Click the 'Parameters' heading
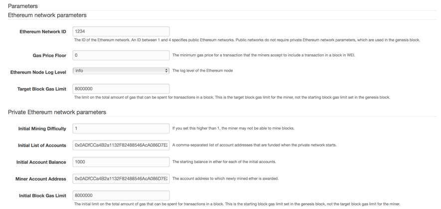The width and height of the screenshot is (441, 209). [23, 6]
